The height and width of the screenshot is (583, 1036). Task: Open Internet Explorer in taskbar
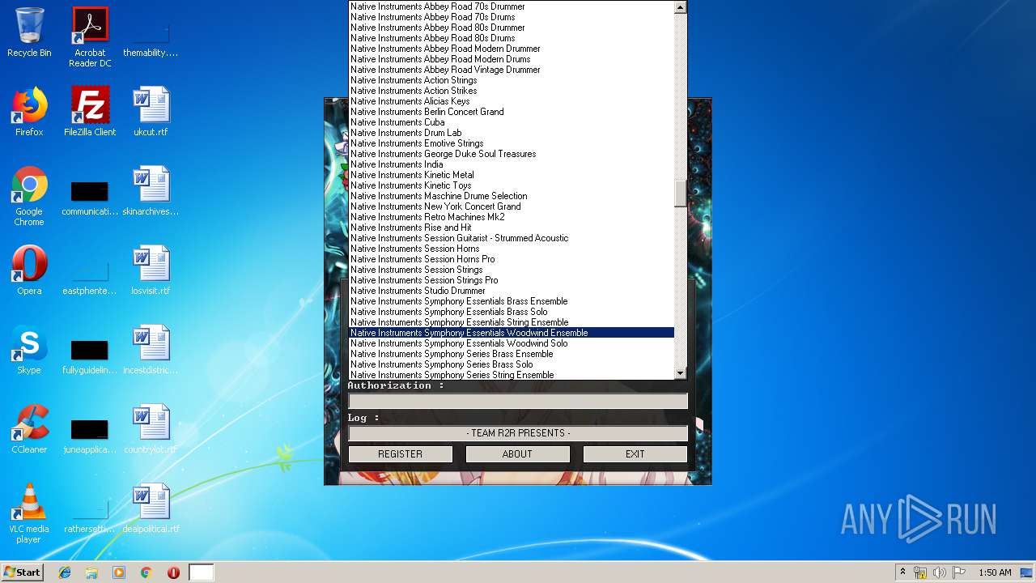65,572
